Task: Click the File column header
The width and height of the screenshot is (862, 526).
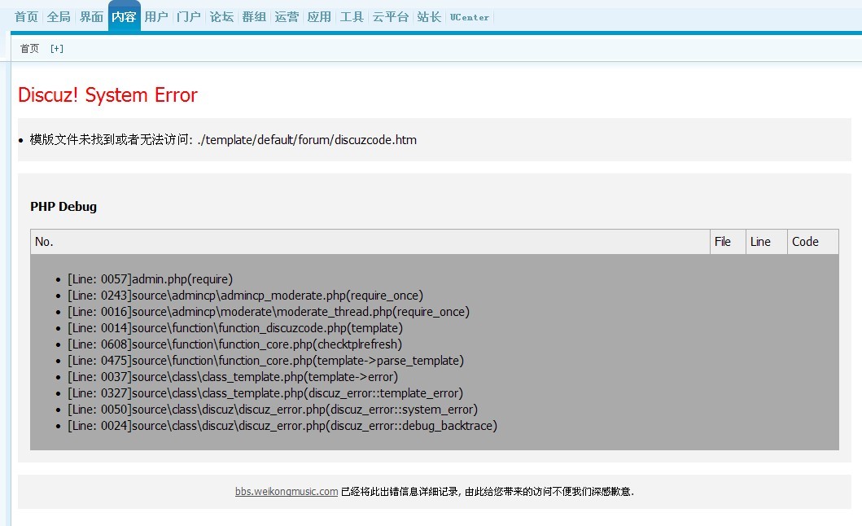Action: coord(728,242)
